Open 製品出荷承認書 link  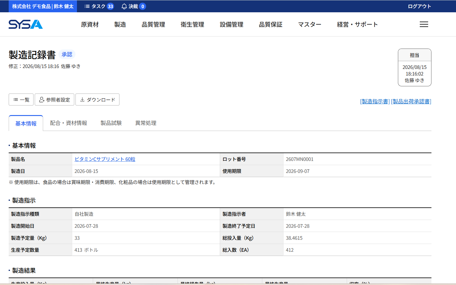411,102
